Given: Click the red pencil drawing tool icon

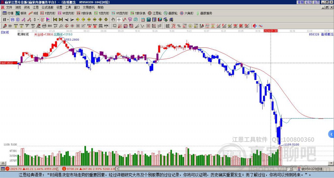Looking at the screenshot, I should 5,26.
